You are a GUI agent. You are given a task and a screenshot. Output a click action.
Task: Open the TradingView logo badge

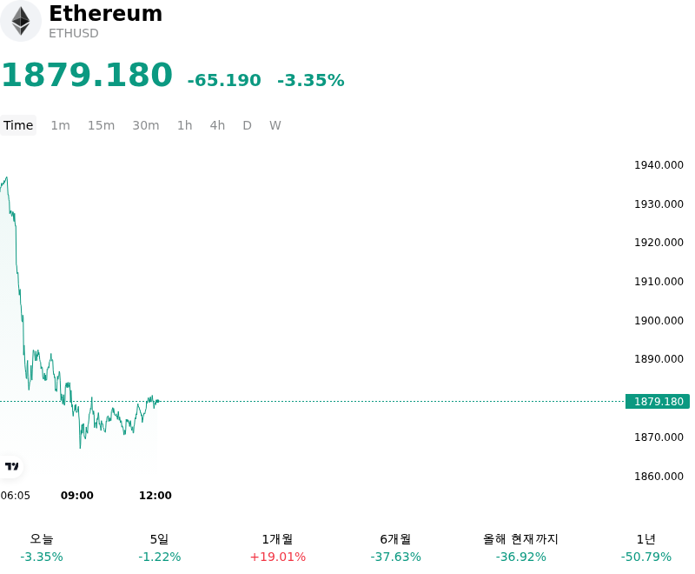(11, 466)
